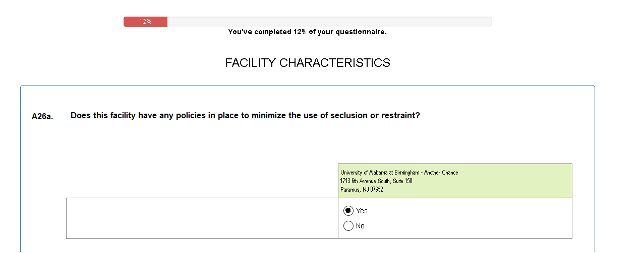The image size is (644, 253).
Task: Click the "No" answer label text
Action: (x=360, y=226)
